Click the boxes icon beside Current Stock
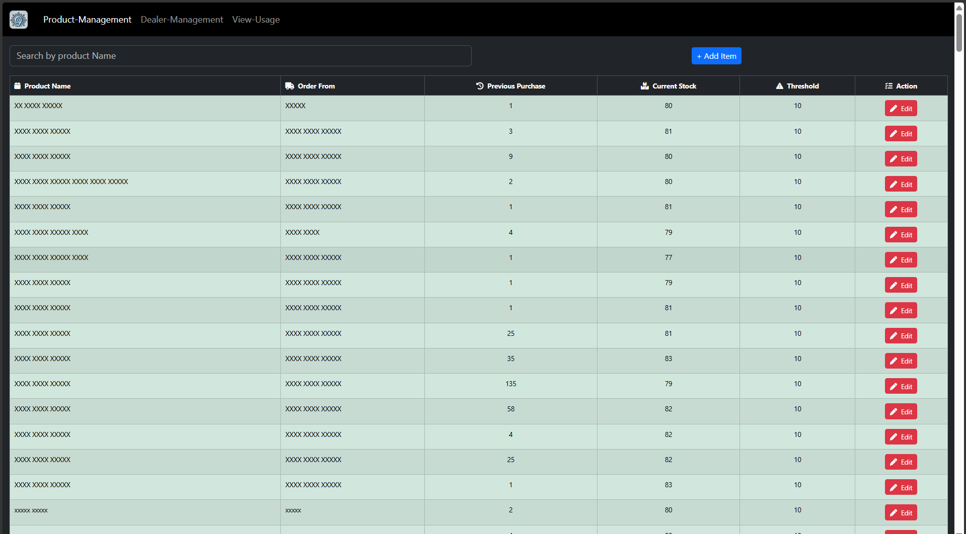This screenshot has height=534, width=966. click(644, 86)
